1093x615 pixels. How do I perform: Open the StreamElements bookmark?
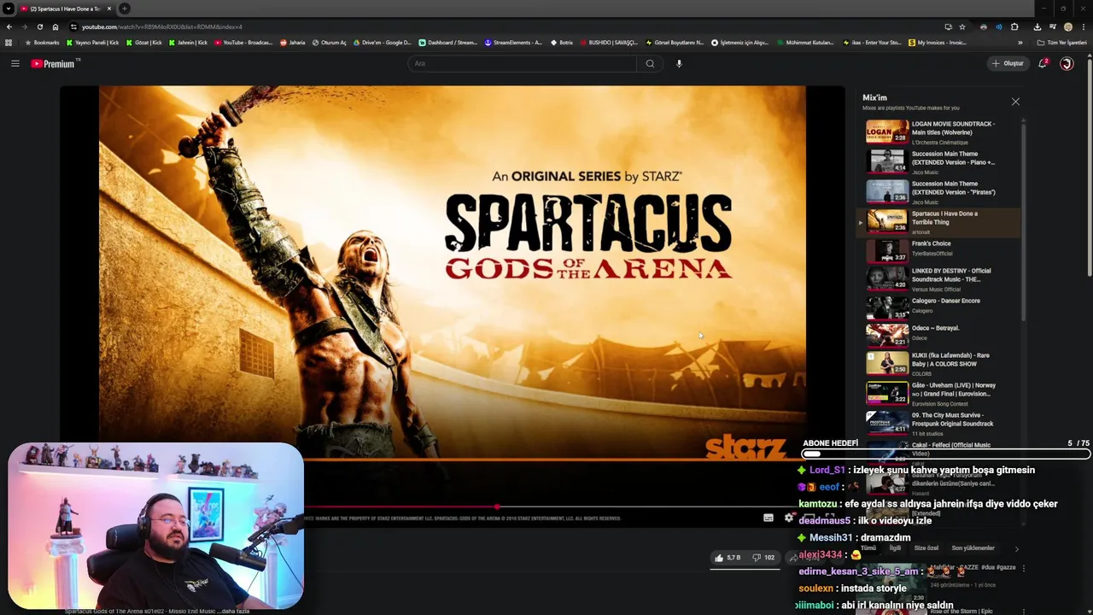coord(513,42)
